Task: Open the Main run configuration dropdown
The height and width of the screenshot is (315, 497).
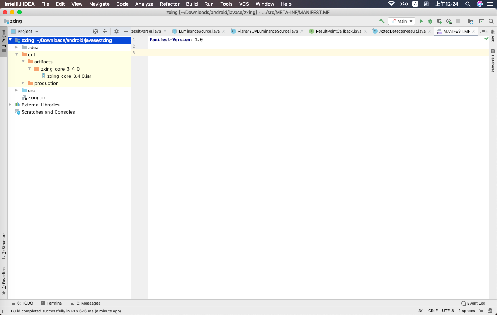Action: [x=402, y=21]
